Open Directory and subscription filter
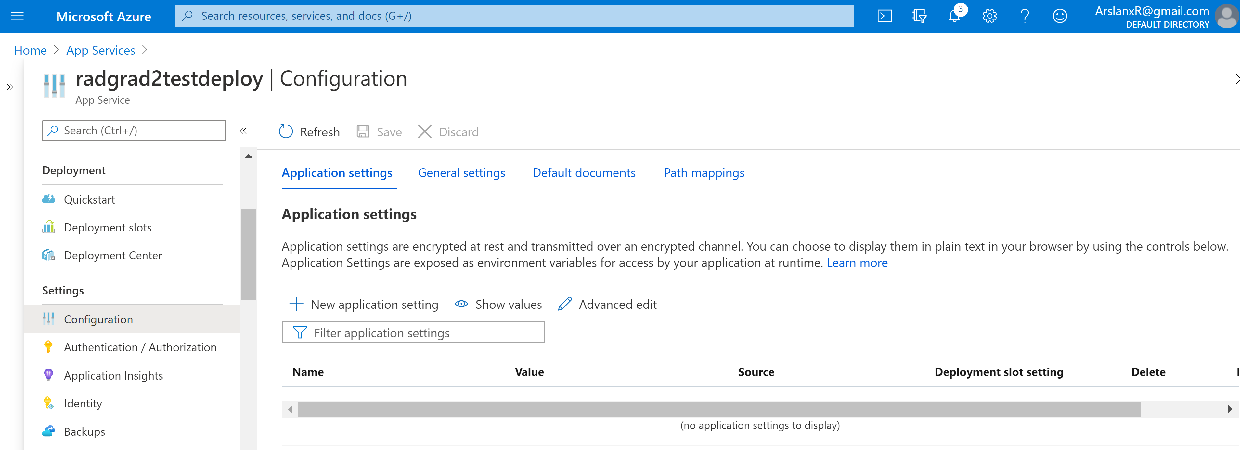The height and width of the screenshot is (450, 1240). (919, 16)
